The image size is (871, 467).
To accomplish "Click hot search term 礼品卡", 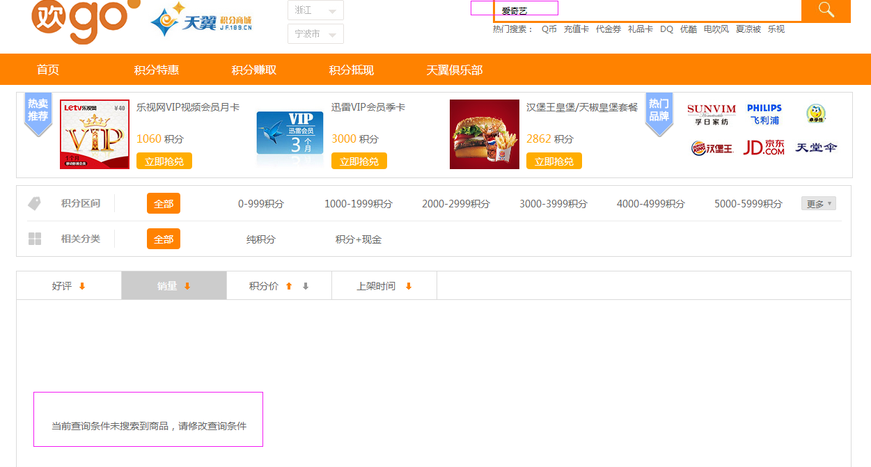I will (x=641, y=29).
